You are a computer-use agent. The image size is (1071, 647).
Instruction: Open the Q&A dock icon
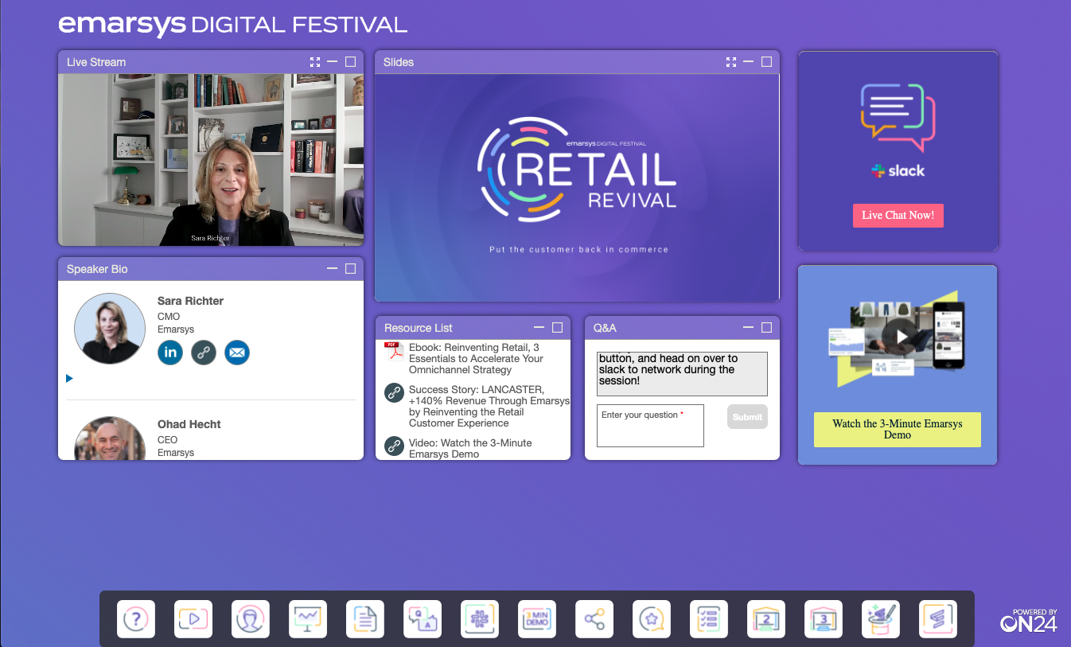pos(423,619)
